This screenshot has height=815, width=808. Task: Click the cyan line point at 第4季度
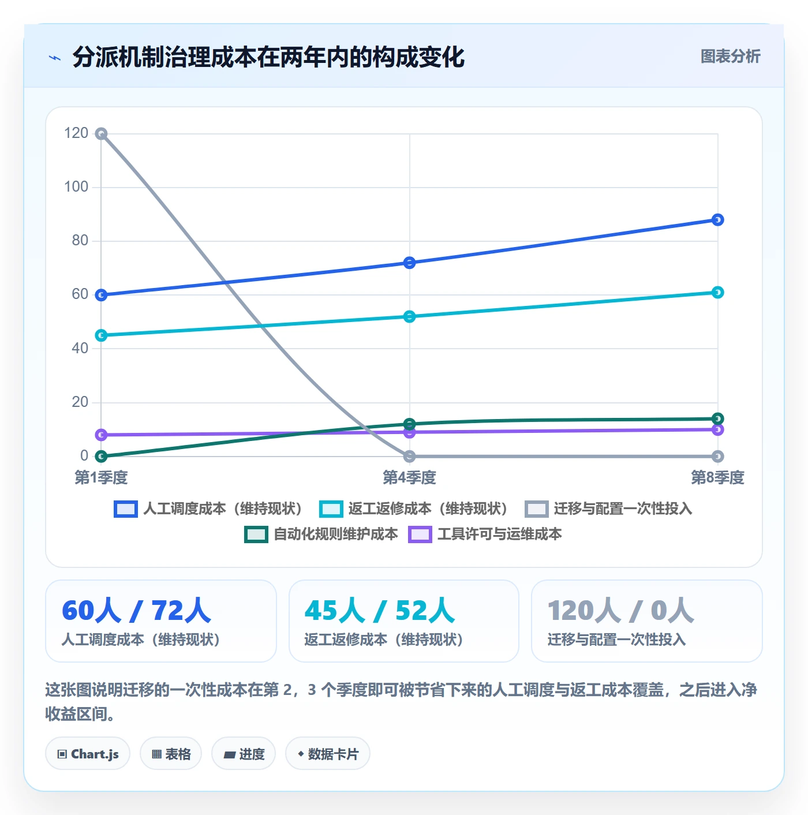click(409, 317)
